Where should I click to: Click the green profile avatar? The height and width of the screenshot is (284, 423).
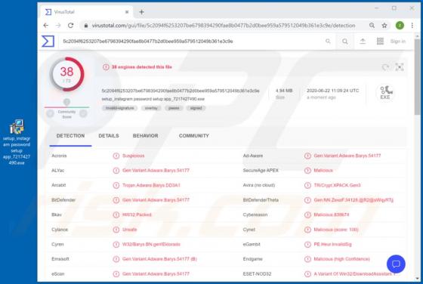pyautogui.click(x=400, y=26)
